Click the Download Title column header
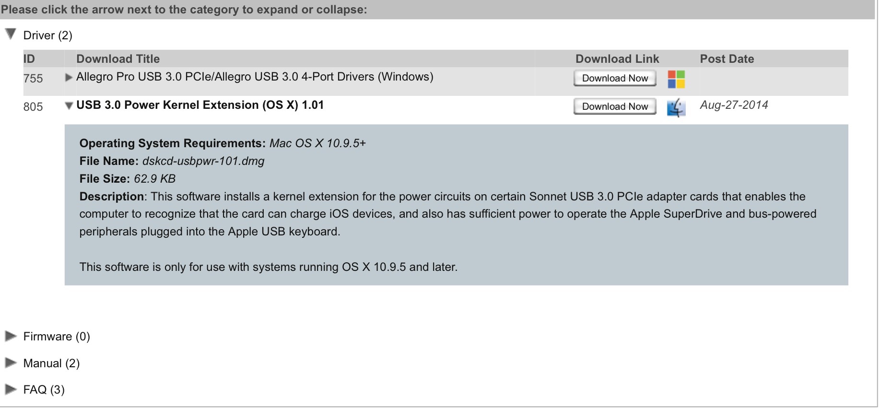Screen dimensions: 880x408 click(x=118, y=59)
